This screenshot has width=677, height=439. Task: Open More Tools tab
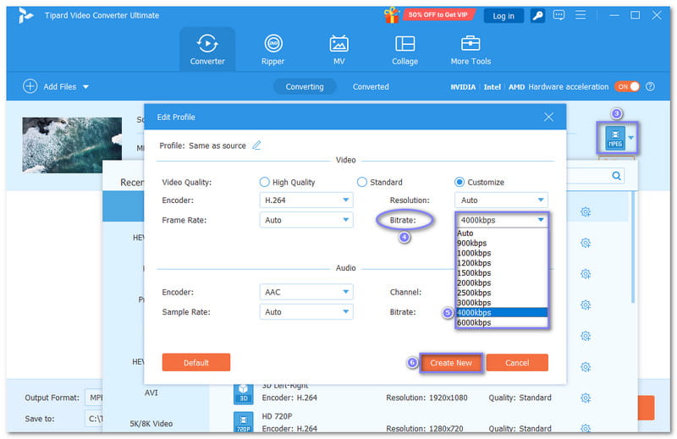(471, 50)
